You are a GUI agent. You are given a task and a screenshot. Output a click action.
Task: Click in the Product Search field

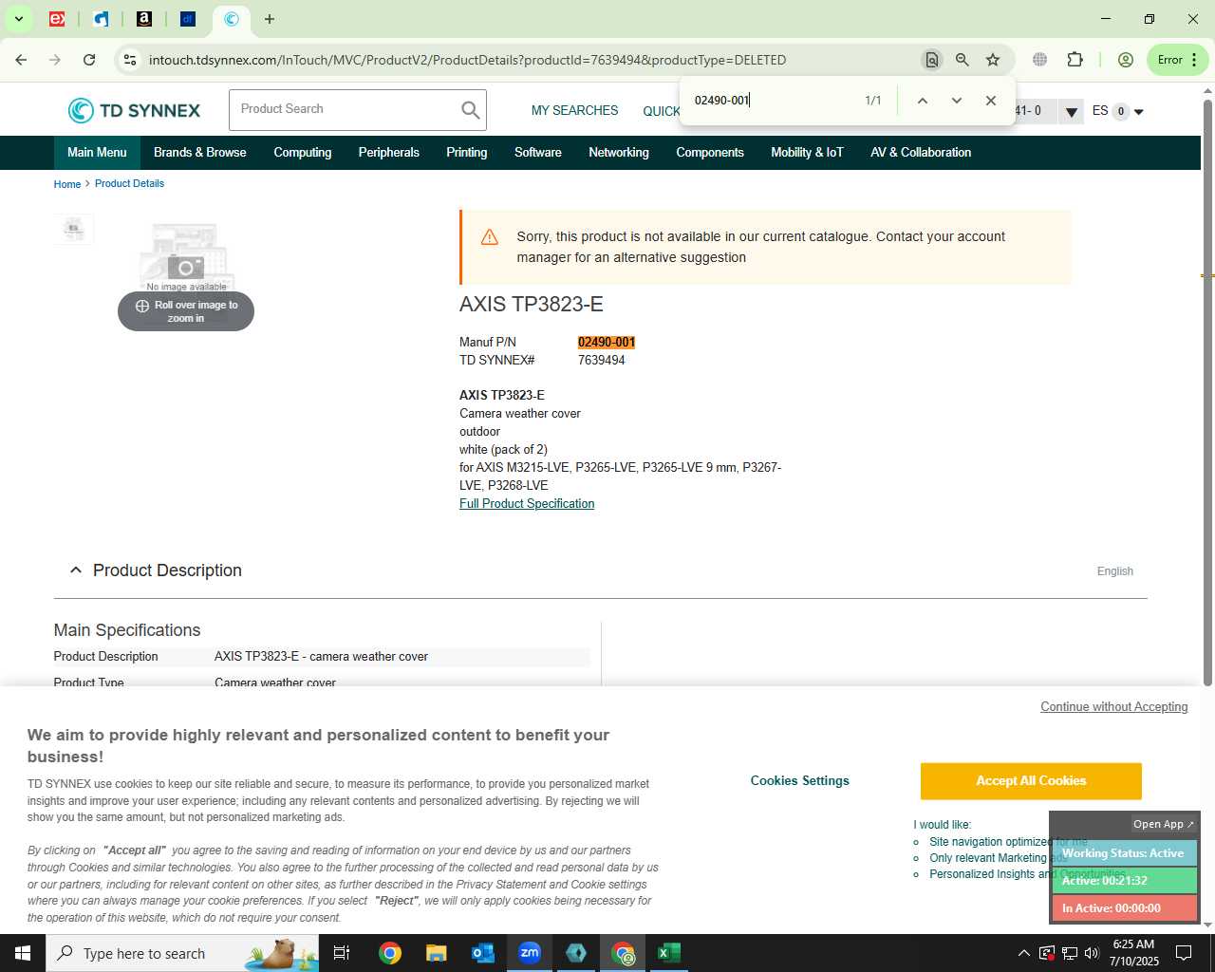(345, 110)
